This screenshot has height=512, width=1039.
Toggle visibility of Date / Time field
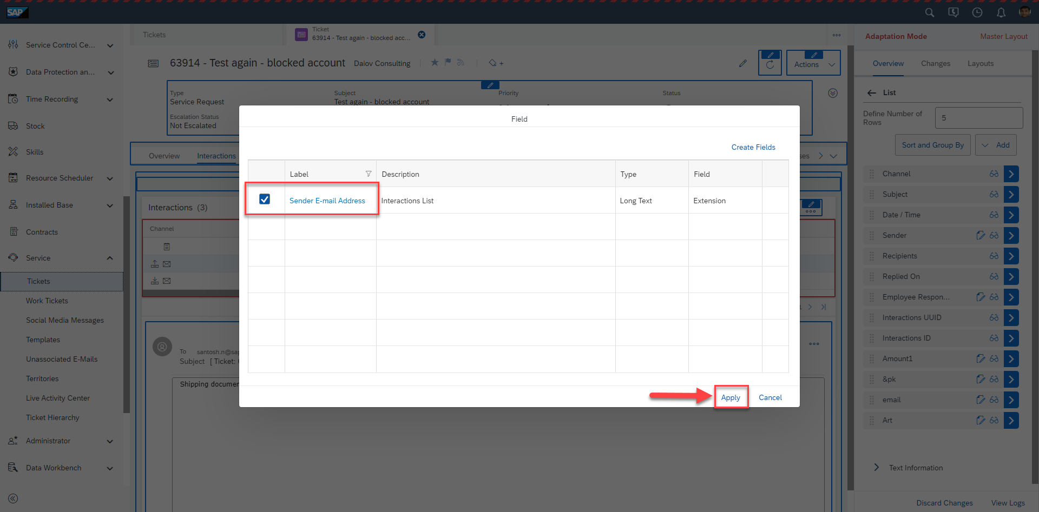pos(994,215)
